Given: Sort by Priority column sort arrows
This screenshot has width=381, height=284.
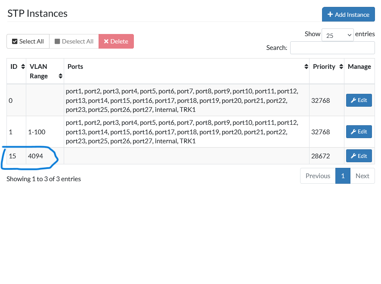Looking at the screenshot, I should 341,67.
